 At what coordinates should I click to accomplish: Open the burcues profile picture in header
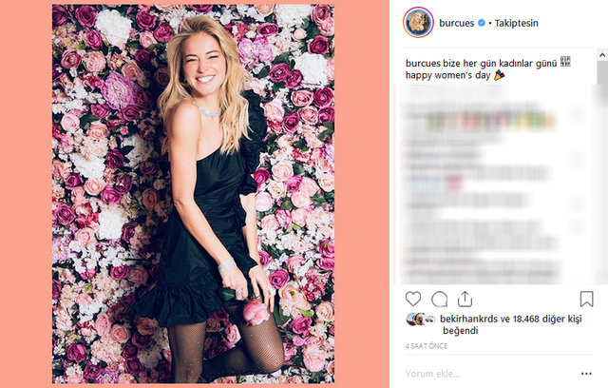(x=420, y=23)
